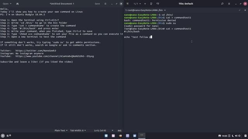The width and height of the screenshot is (248, 139).
Task: Open the tray list icon next to clock
Action: pyautogui.click(x=229, y=136)
